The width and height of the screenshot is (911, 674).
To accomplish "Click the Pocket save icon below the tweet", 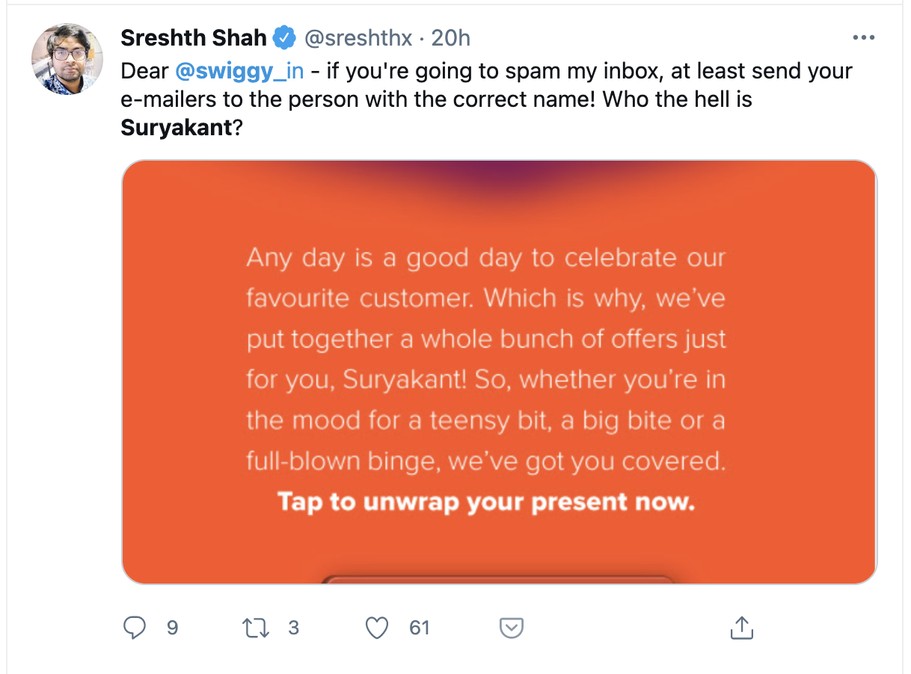I will (511, 628).
